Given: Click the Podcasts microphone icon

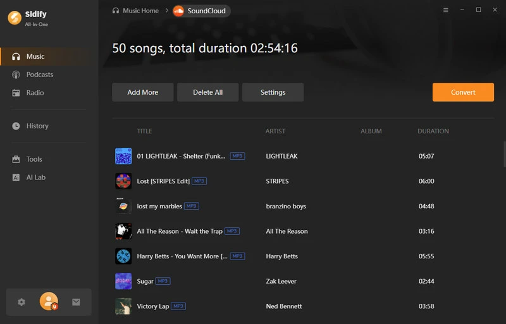Looking at the screenshot, I should click(x=16, y=75).
